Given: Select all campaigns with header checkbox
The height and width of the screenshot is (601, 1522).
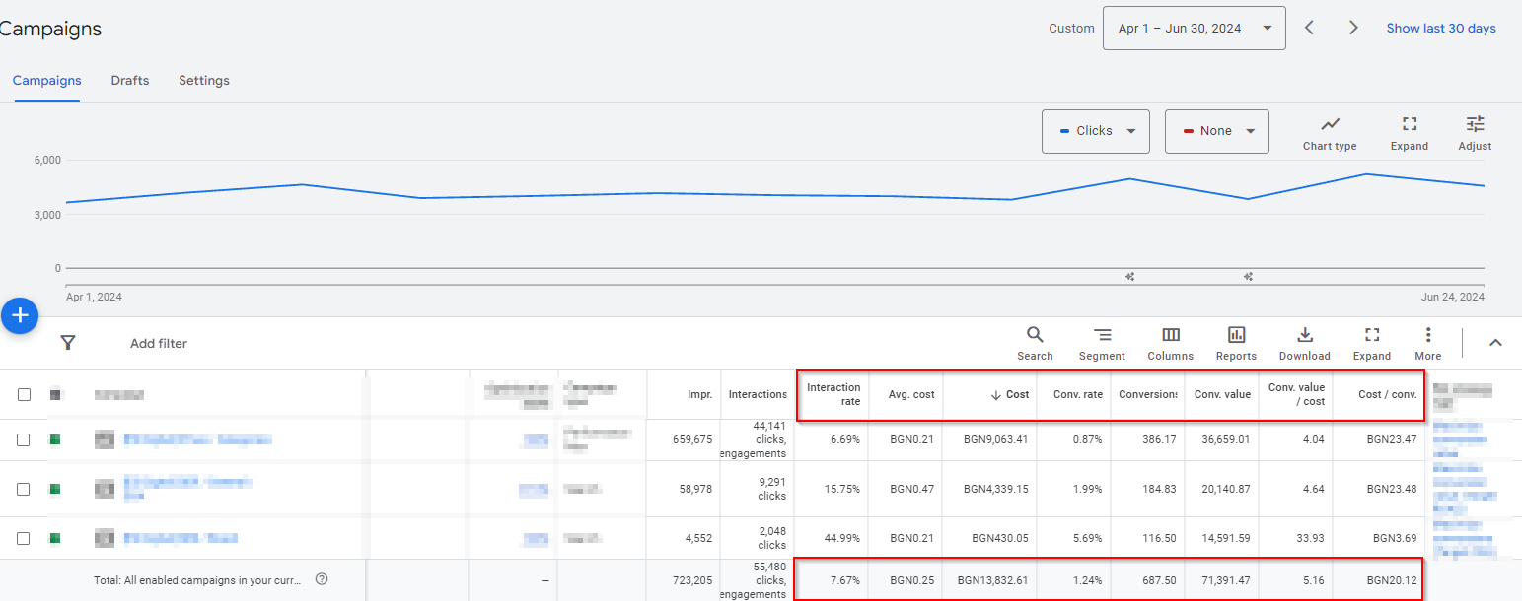Looking at the screenshot, I should pos(24,395).
